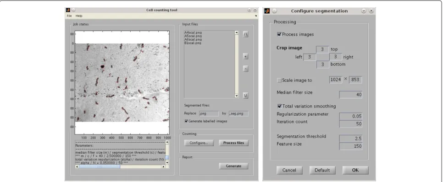Close the Cell counting tool window

click(255, 10)
